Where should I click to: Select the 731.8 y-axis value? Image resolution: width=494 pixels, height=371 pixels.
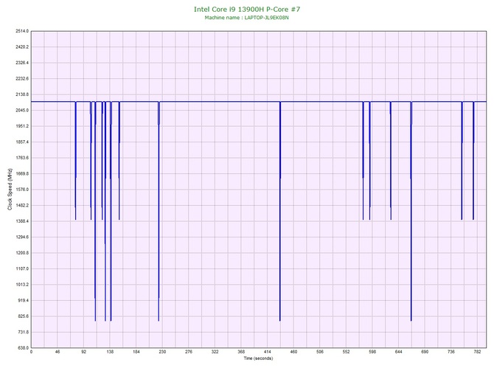tap(23, 332)
